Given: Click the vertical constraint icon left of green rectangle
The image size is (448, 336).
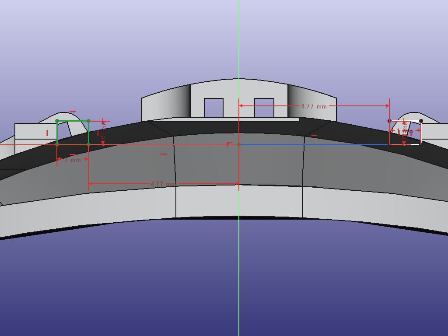Looking at the screenshot, I should 47,133.
